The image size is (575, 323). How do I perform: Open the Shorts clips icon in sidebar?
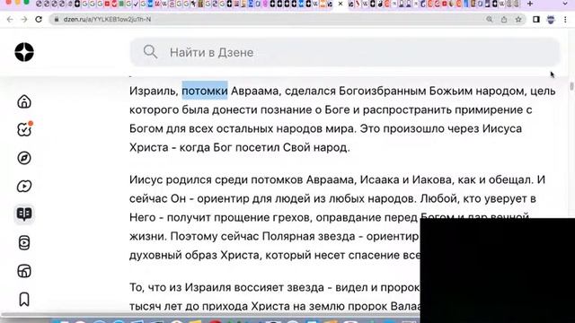click(24, 243)
